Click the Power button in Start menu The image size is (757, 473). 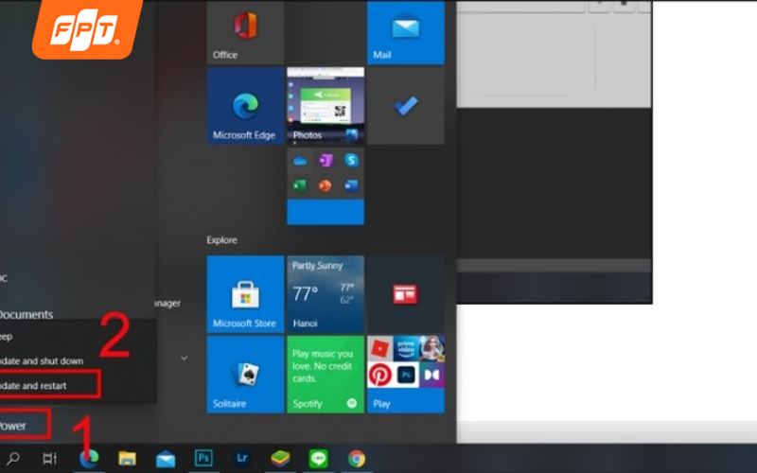pyautogui.click(x=26, y=425)
